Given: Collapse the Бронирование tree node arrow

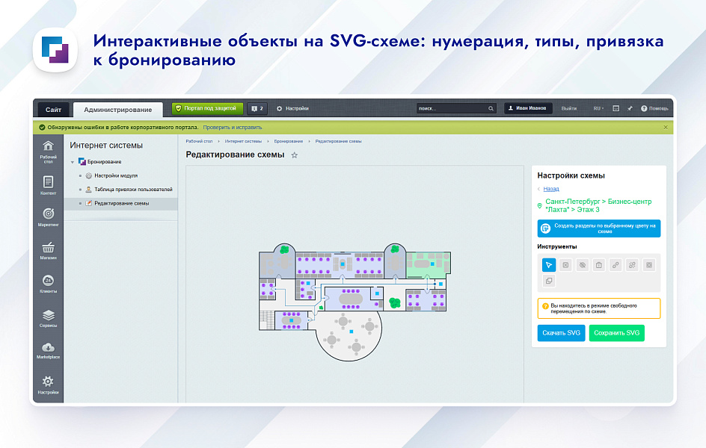Looking at the screenshot, I should click(x=73, y=162).
